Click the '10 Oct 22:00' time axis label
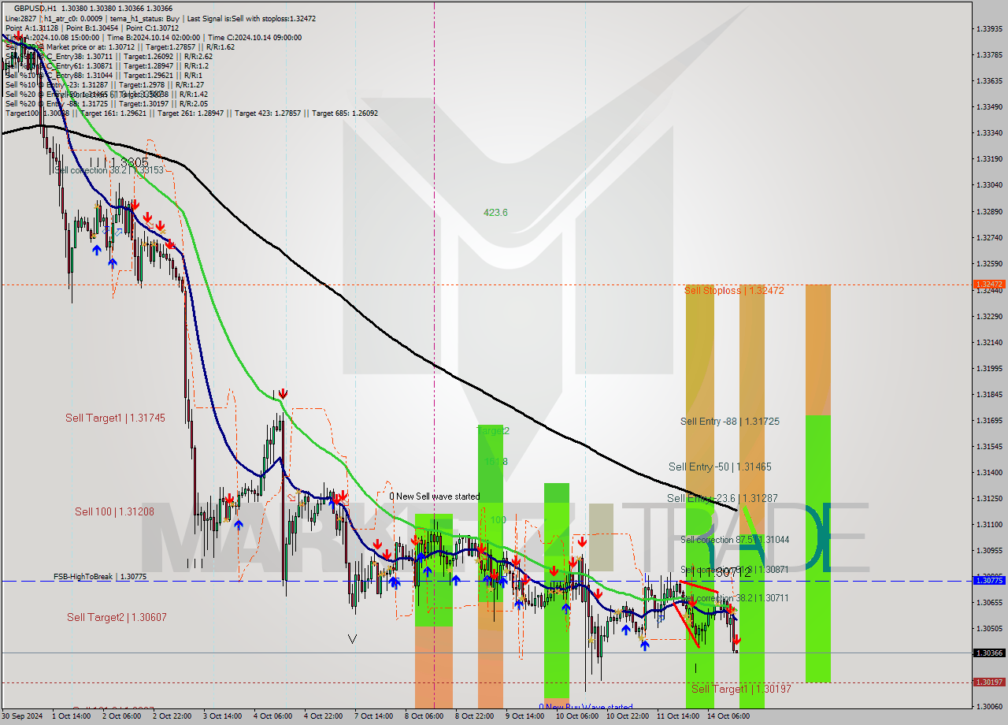Screen dimensions: 1008x725 click(x=627, y=716)
